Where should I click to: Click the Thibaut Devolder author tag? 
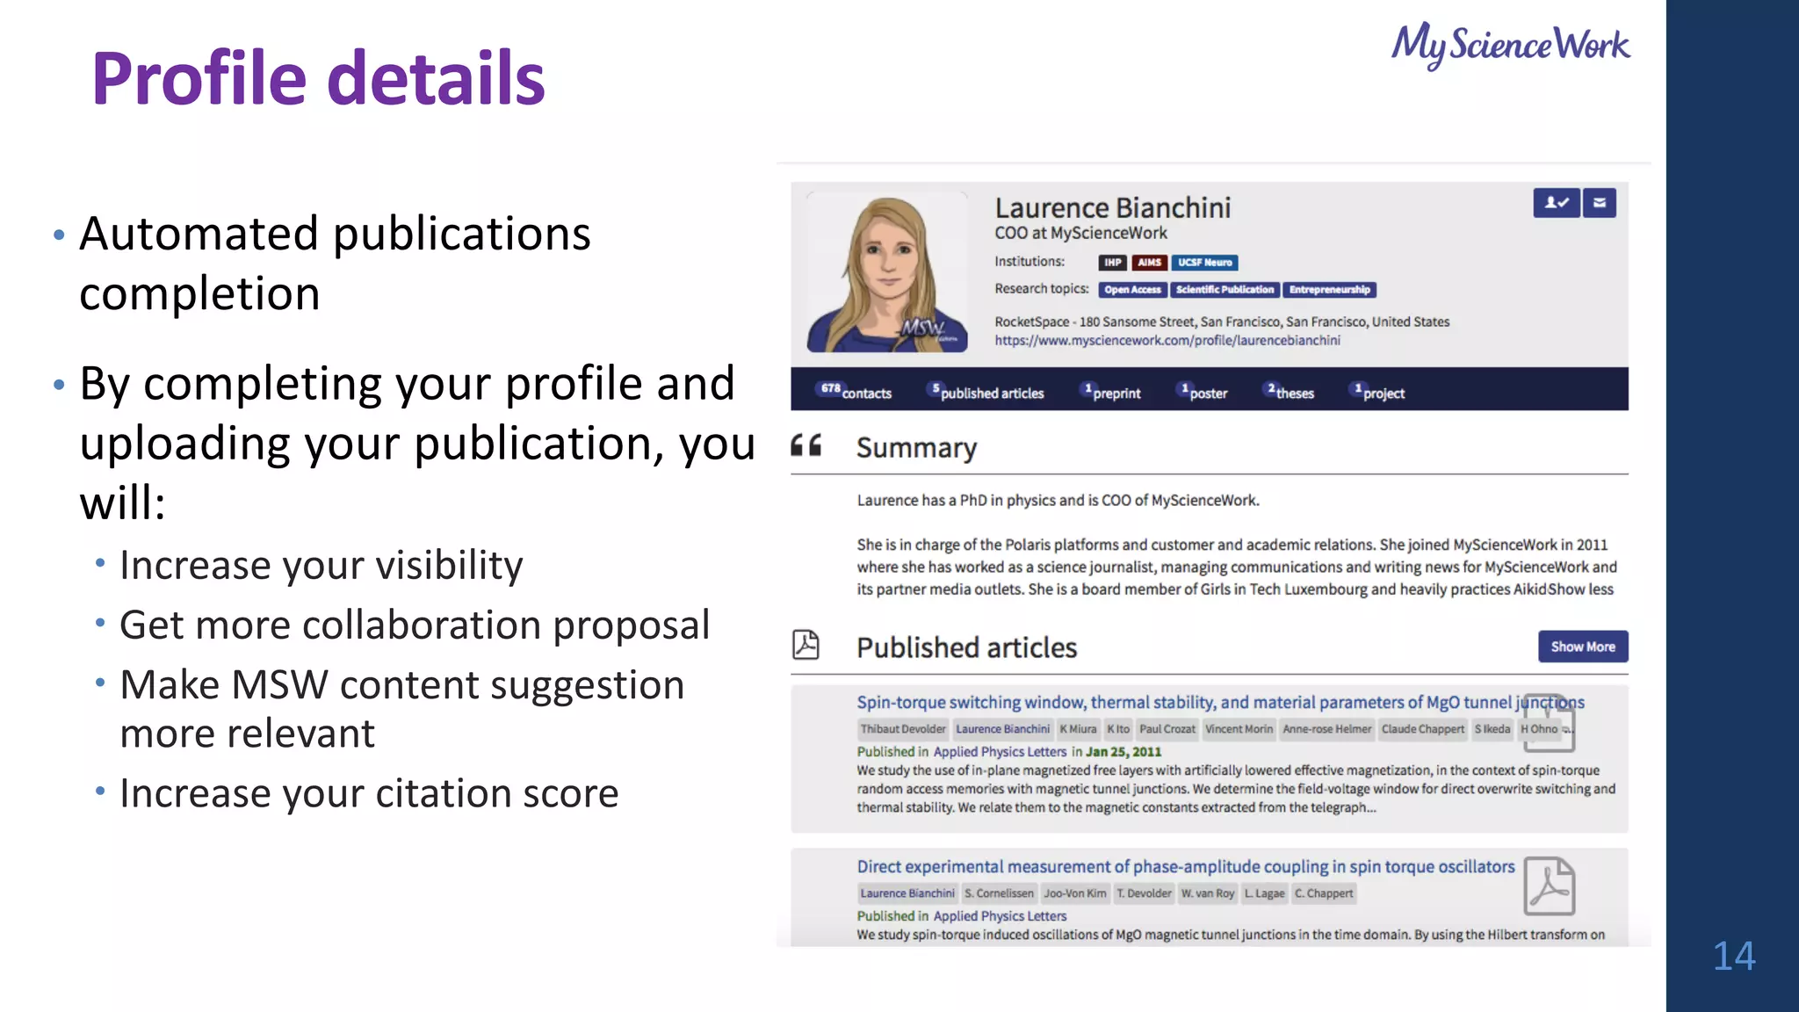coord(902,729)
